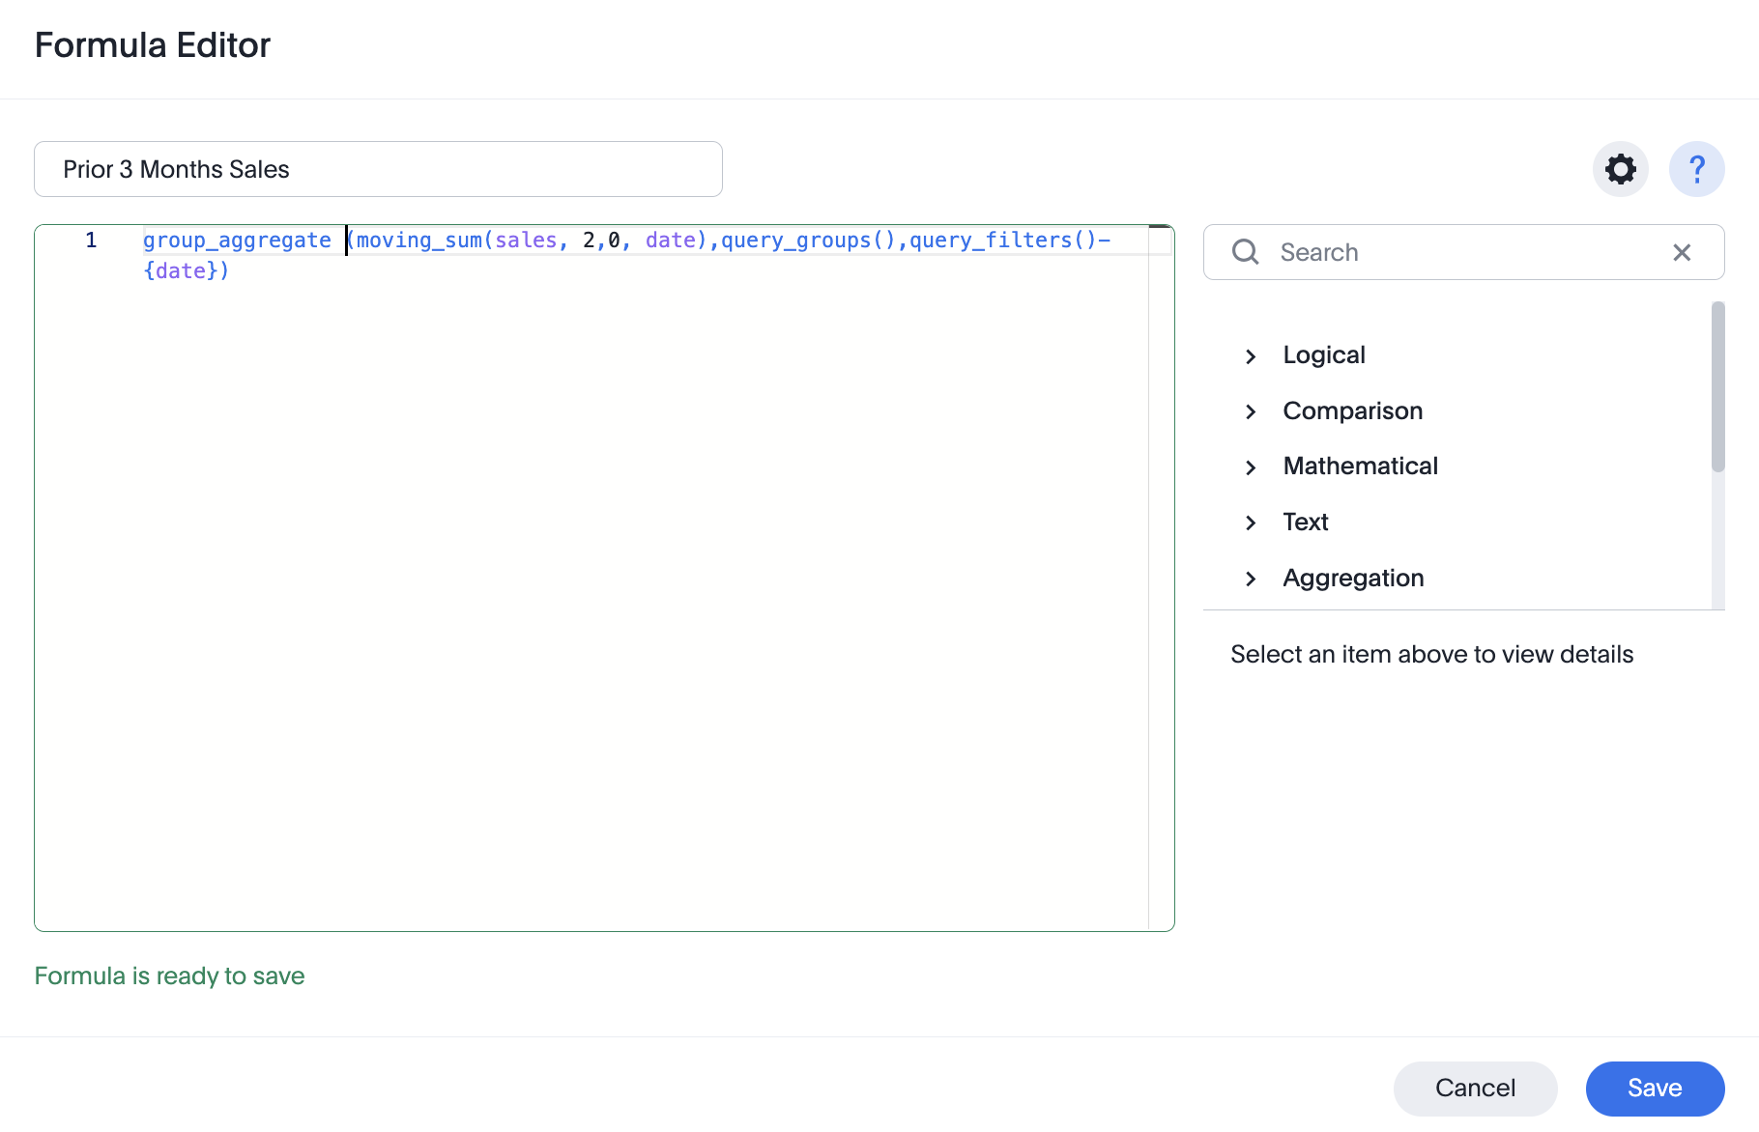Click the search magnifier icon
The width and height of the screenshot is (1759, 1132).
click(1245, 252)
